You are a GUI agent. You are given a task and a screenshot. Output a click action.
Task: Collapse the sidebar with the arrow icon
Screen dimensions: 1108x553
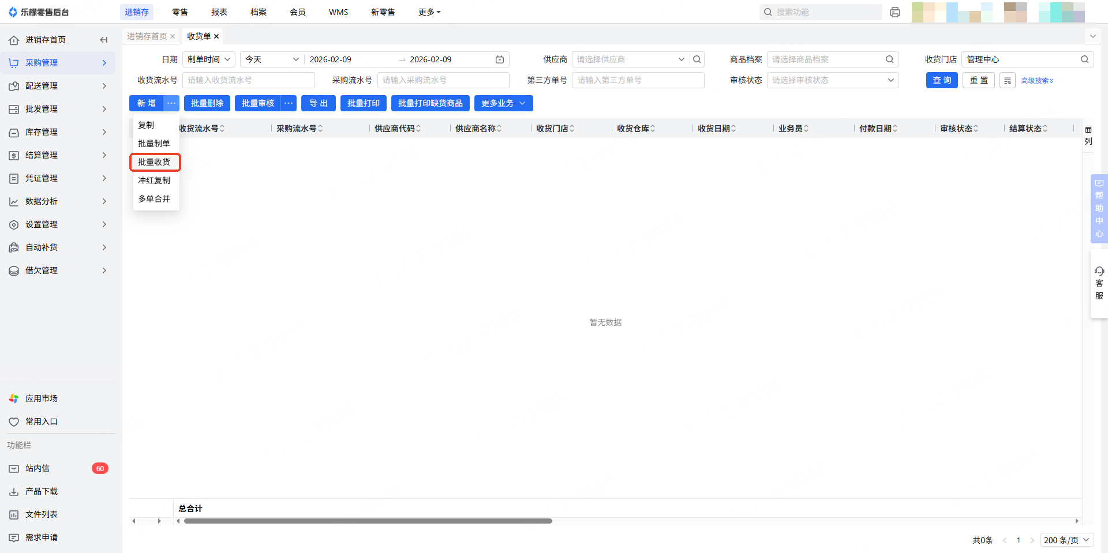click(x=104, y=40)
